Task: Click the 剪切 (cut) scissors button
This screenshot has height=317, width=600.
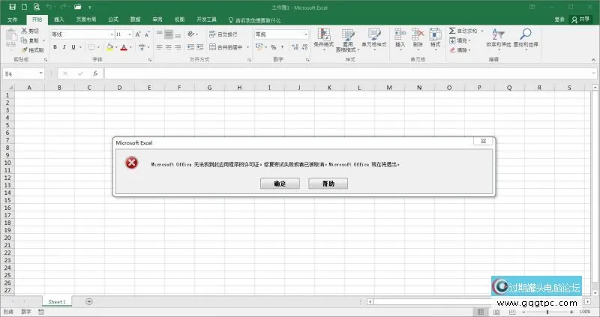Action: [x=30, y=31]
